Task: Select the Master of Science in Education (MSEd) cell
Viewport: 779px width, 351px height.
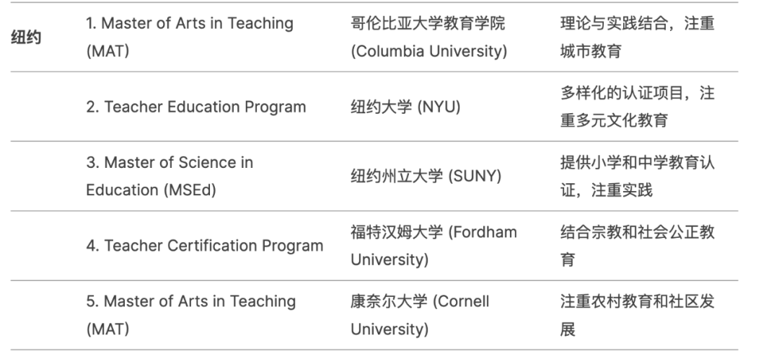Action: pos(170,177)
